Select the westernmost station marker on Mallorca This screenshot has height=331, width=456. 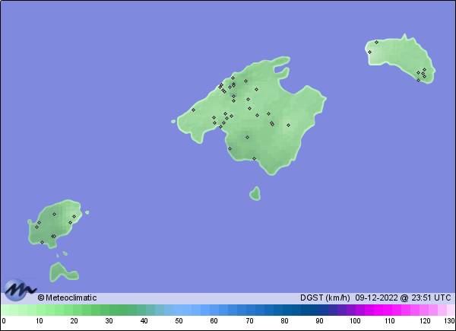[193, 110]
